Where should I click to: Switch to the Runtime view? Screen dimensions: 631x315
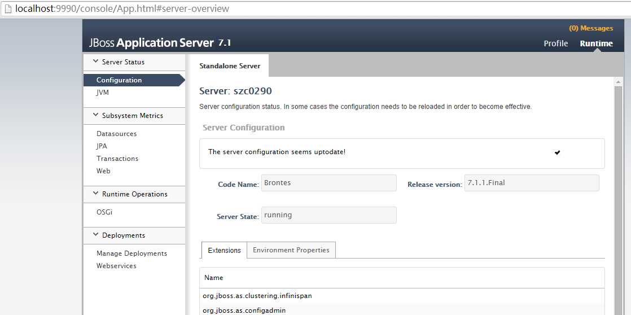[597, 43]
